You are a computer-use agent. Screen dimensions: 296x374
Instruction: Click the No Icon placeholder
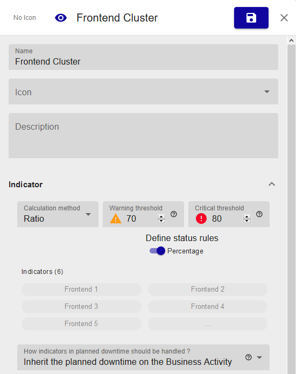(25, 18)
